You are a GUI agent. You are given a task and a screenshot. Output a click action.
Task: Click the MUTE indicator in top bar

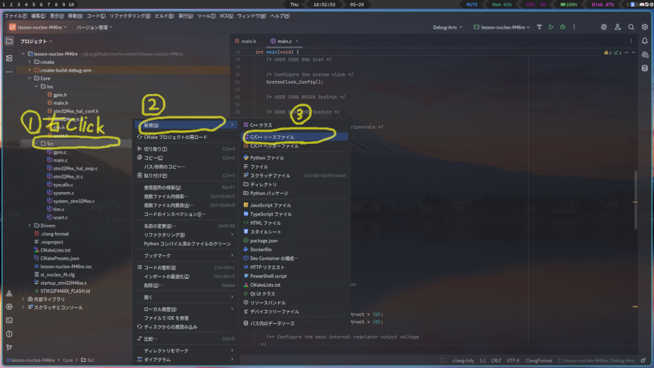[x=471, y=4]
